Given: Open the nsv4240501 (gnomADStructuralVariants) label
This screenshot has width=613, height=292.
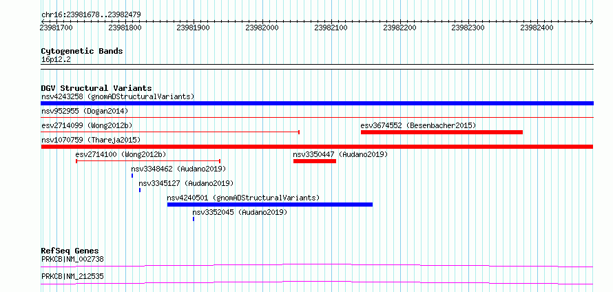Looking at the screenshot, I should coord(243,198).
